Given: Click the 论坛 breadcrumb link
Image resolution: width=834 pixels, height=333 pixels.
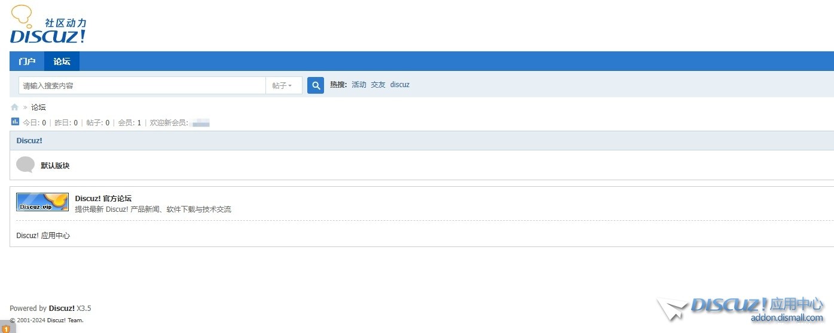Looking at the screenshot, I should tap(38, 107).
